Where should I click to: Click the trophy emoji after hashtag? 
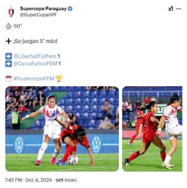[59, 78]
